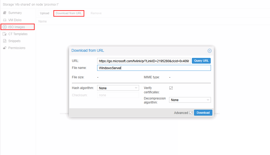
Task: Click the blue Download button
Action: point(203,113)
